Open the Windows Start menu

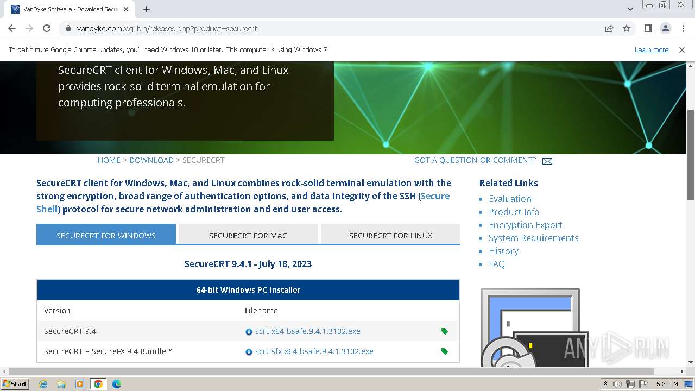(x=15, y=383)
